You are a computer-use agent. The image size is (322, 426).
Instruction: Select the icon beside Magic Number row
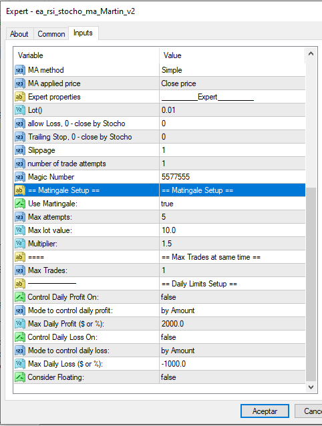[x=20, y=177]
